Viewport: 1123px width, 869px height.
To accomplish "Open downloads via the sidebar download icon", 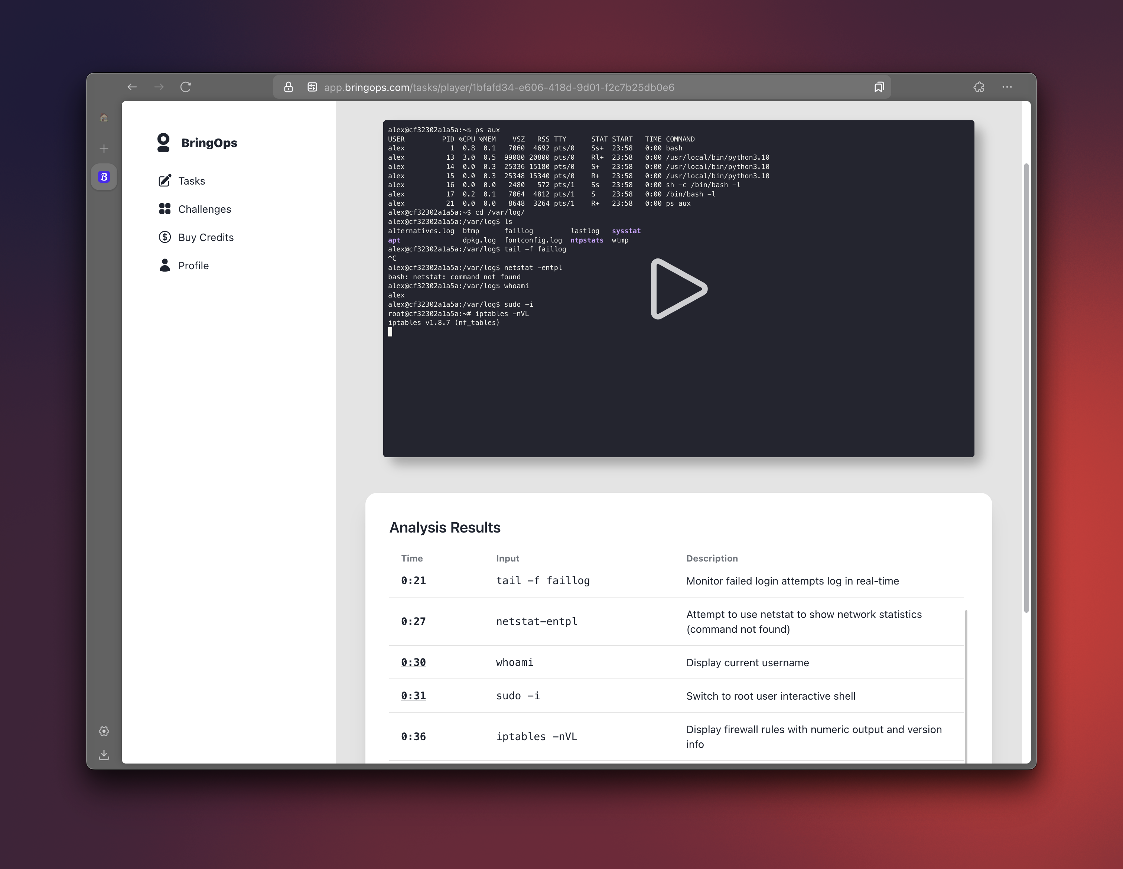I will coord(104,755).
